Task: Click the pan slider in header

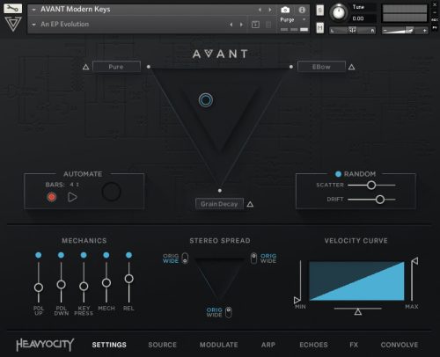Action: (x=352, y=30)
